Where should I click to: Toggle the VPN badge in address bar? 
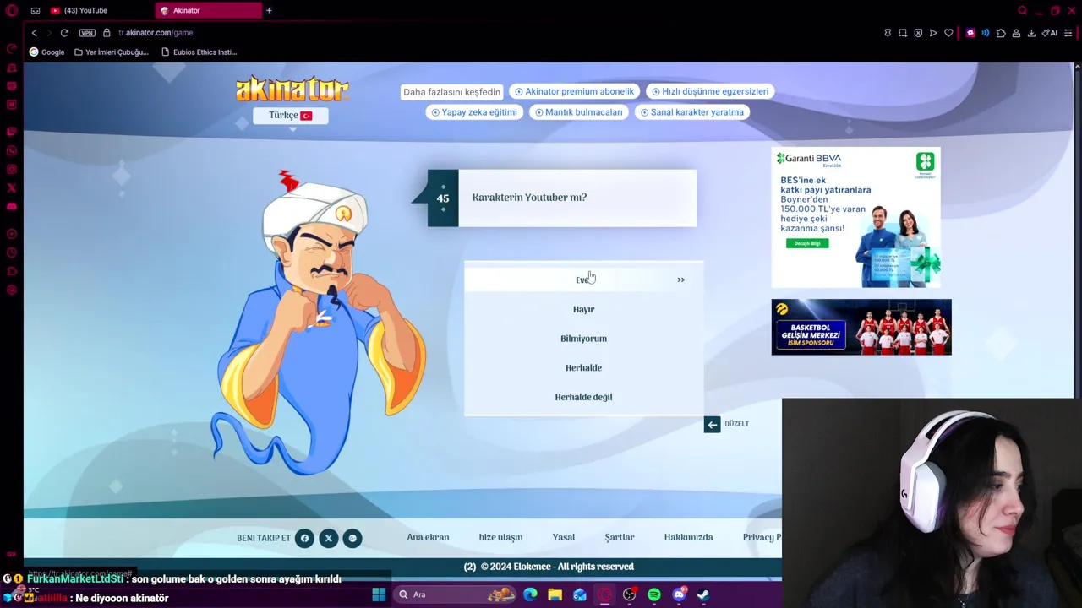(x=87, y=33)
